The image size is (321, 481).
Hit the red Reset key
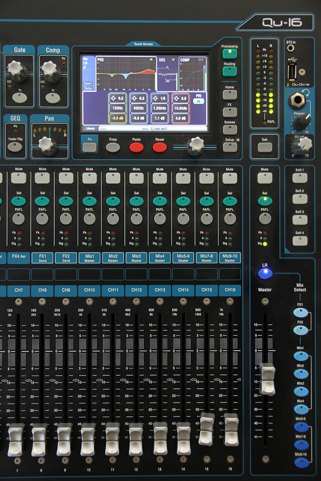point(160,147)
